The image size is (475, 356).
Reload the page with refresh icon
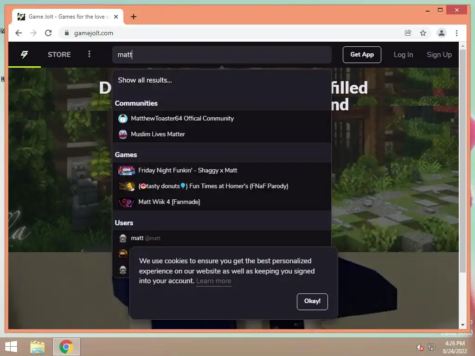point(48,33)
